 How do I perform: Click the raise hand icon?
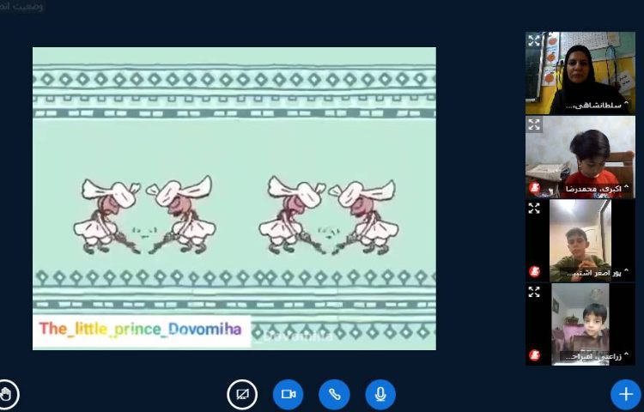pos(8,395)
